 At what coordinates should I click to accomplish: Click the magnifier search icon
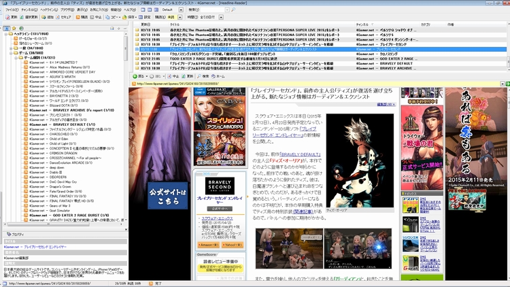coord(233,10)
